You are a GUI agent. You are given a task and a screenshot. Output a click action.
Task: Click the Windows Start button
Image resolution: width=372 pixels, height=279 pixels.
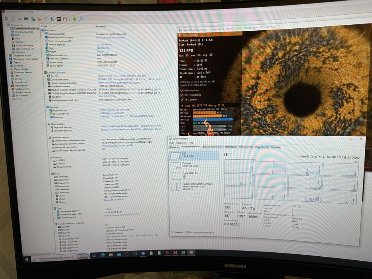coord(26,259)
